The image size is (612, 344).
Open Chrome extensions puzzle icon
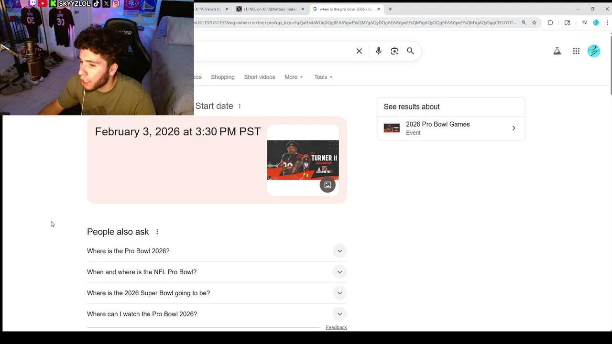[550, 22]
